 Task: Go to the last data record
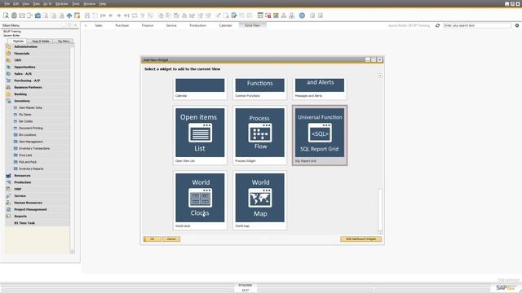click(x=126, y=15)
